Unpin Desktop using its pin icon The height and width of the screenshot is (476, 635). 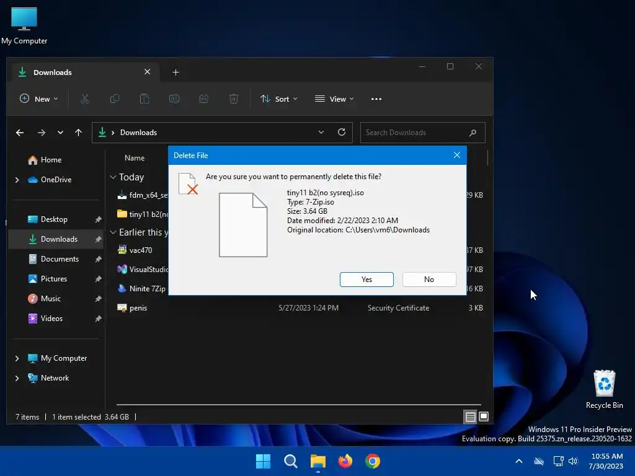98,219
